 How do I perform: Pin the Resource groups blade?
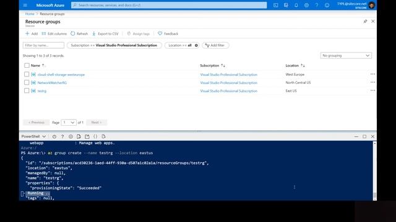tap(365, 22)
